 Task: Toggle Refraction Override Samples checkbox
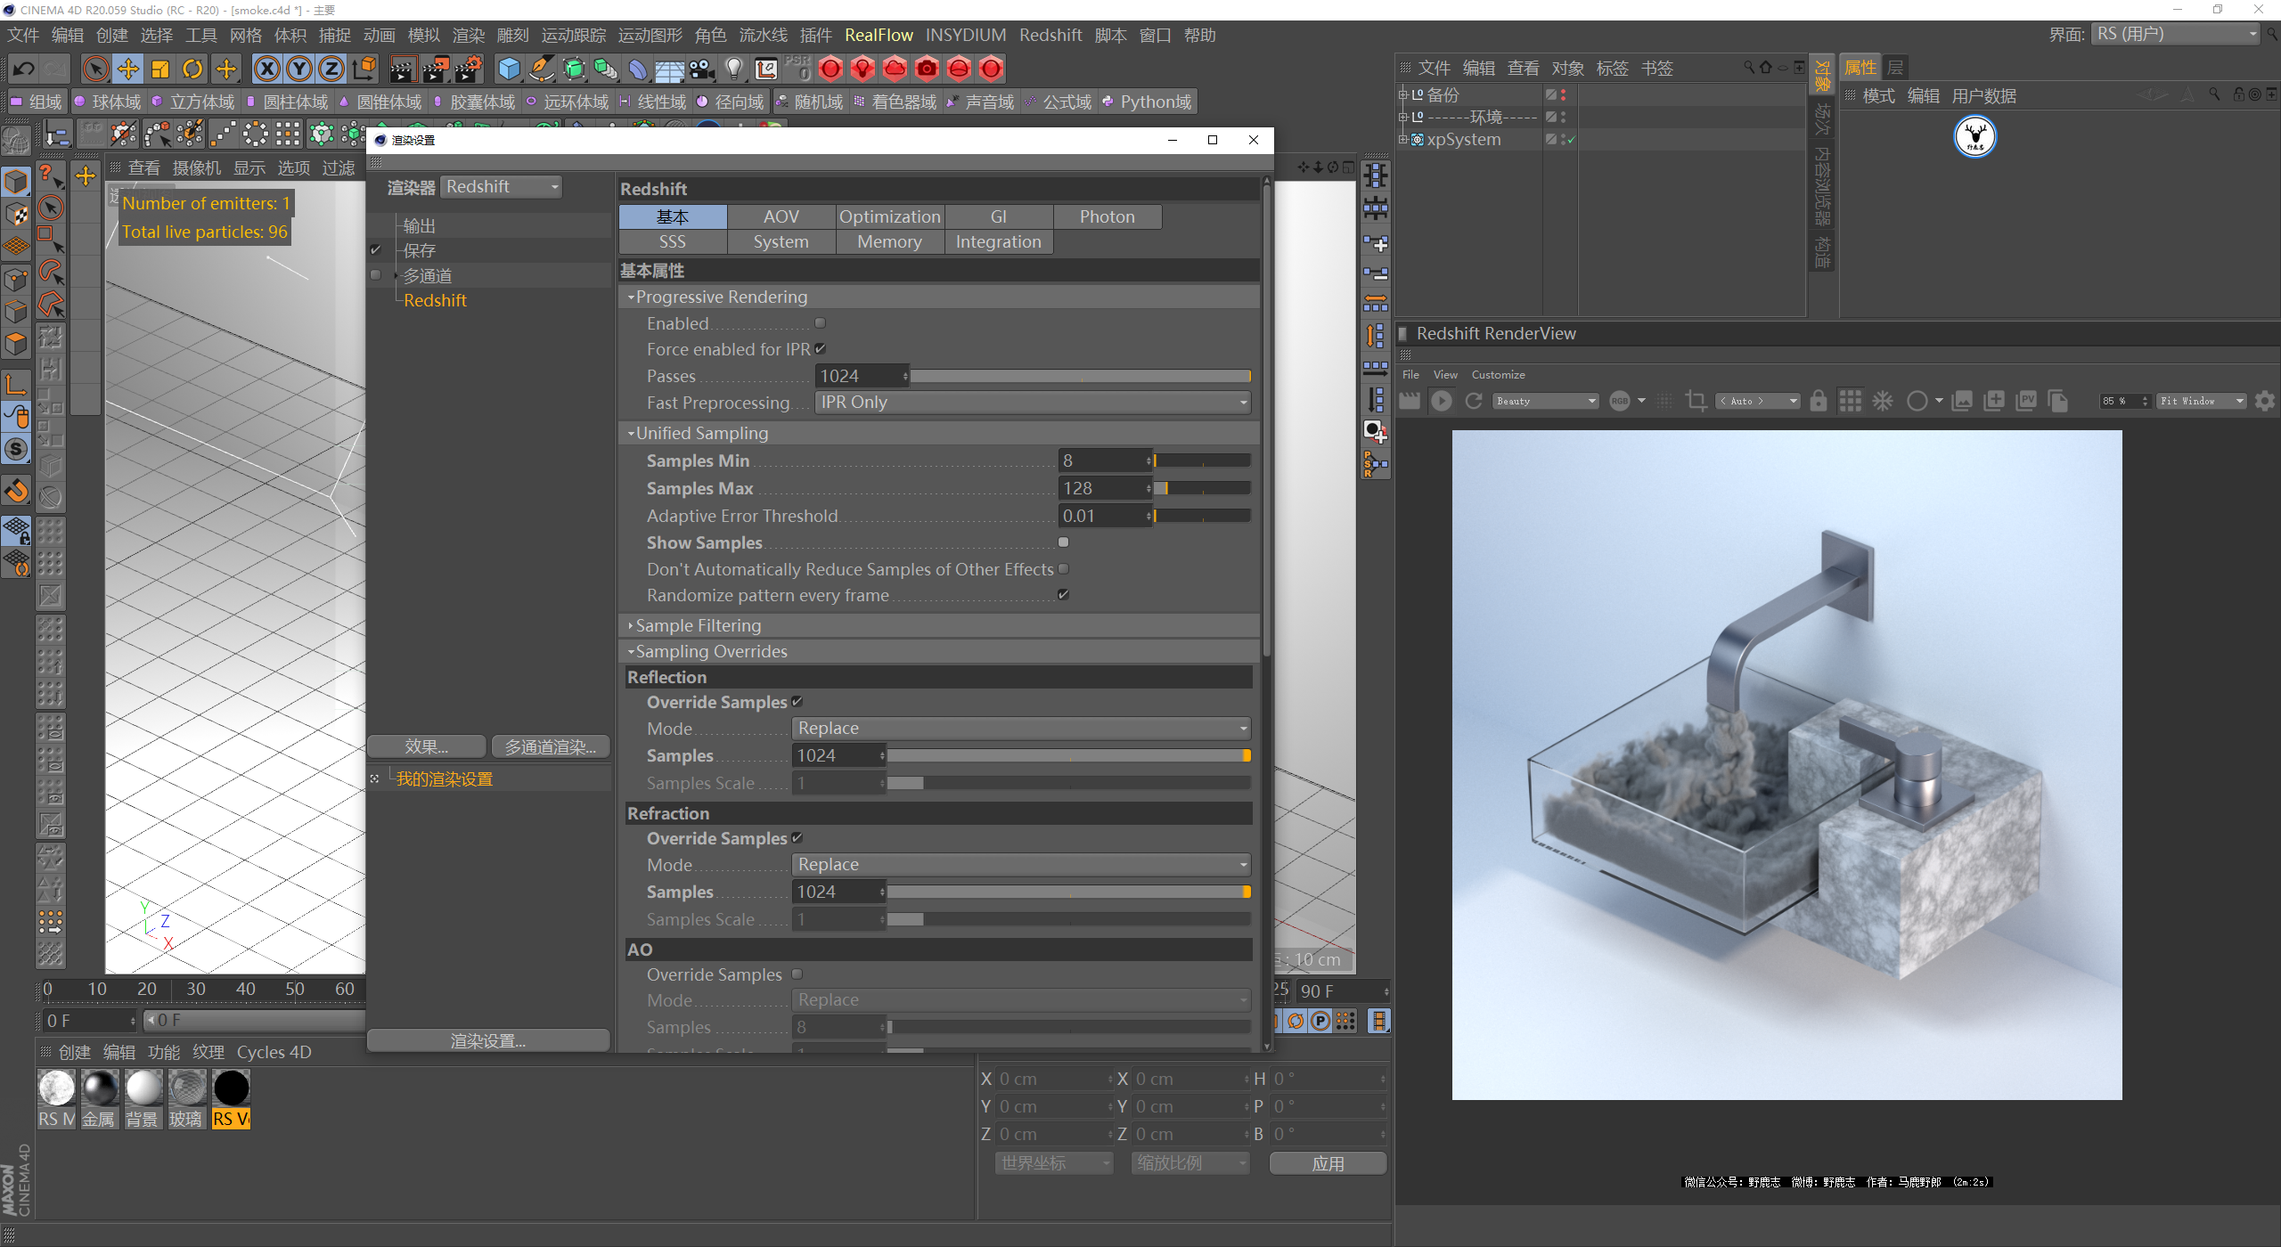(x=797, y=838)
